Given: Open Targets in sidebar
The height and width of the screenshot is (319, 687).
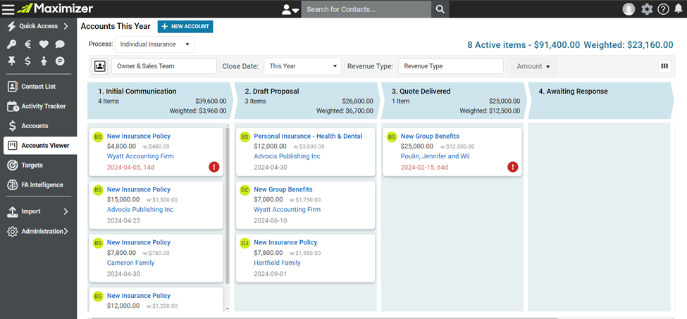Looking at the screenshot, I should coord(38,165).
